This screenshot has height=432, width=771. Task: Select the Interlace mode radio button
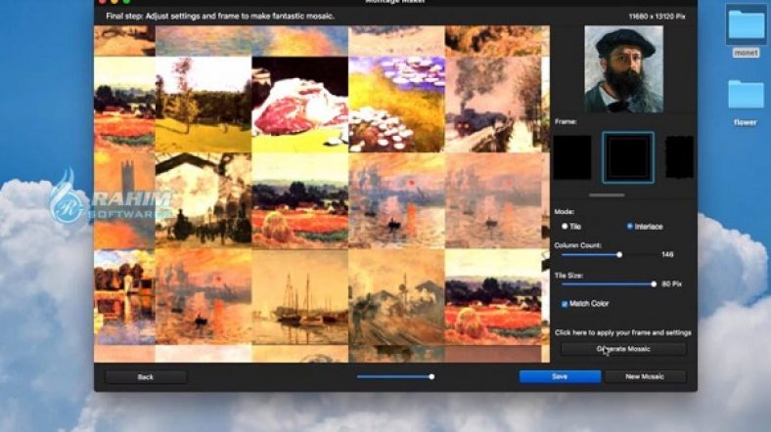click(629, 226)
